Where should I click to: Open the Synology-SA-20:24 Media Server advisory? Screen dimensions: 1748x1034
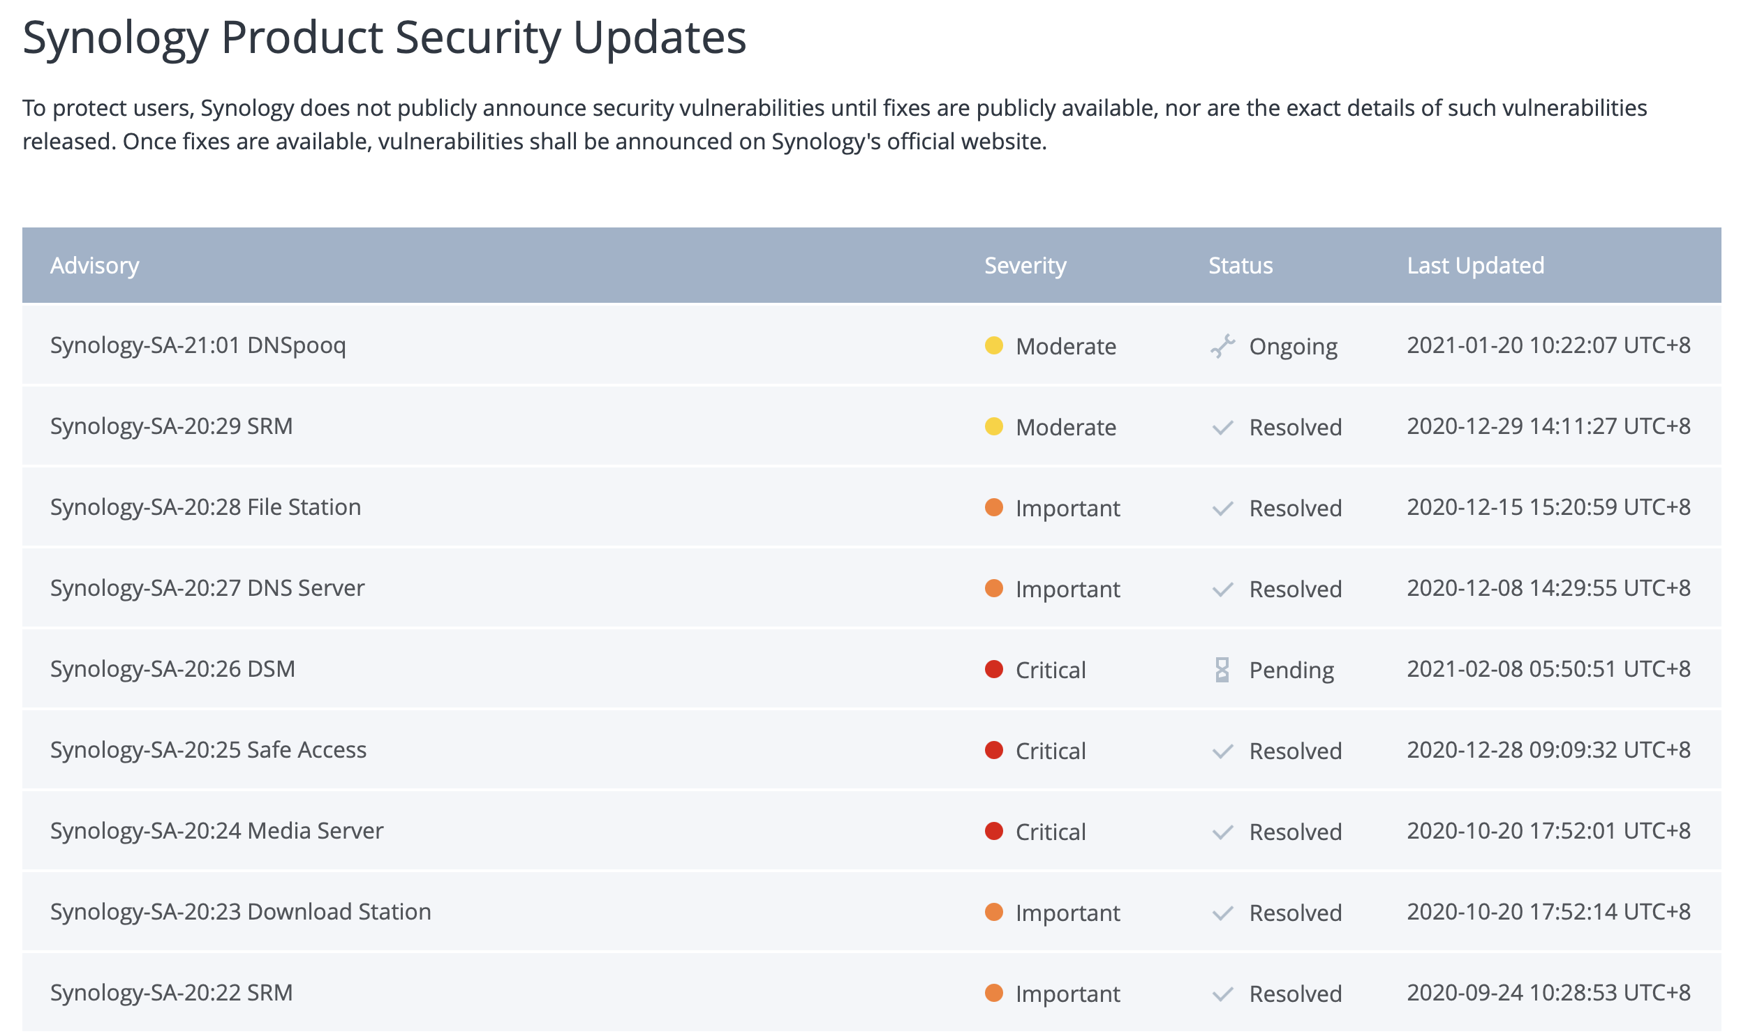(217, 831)
